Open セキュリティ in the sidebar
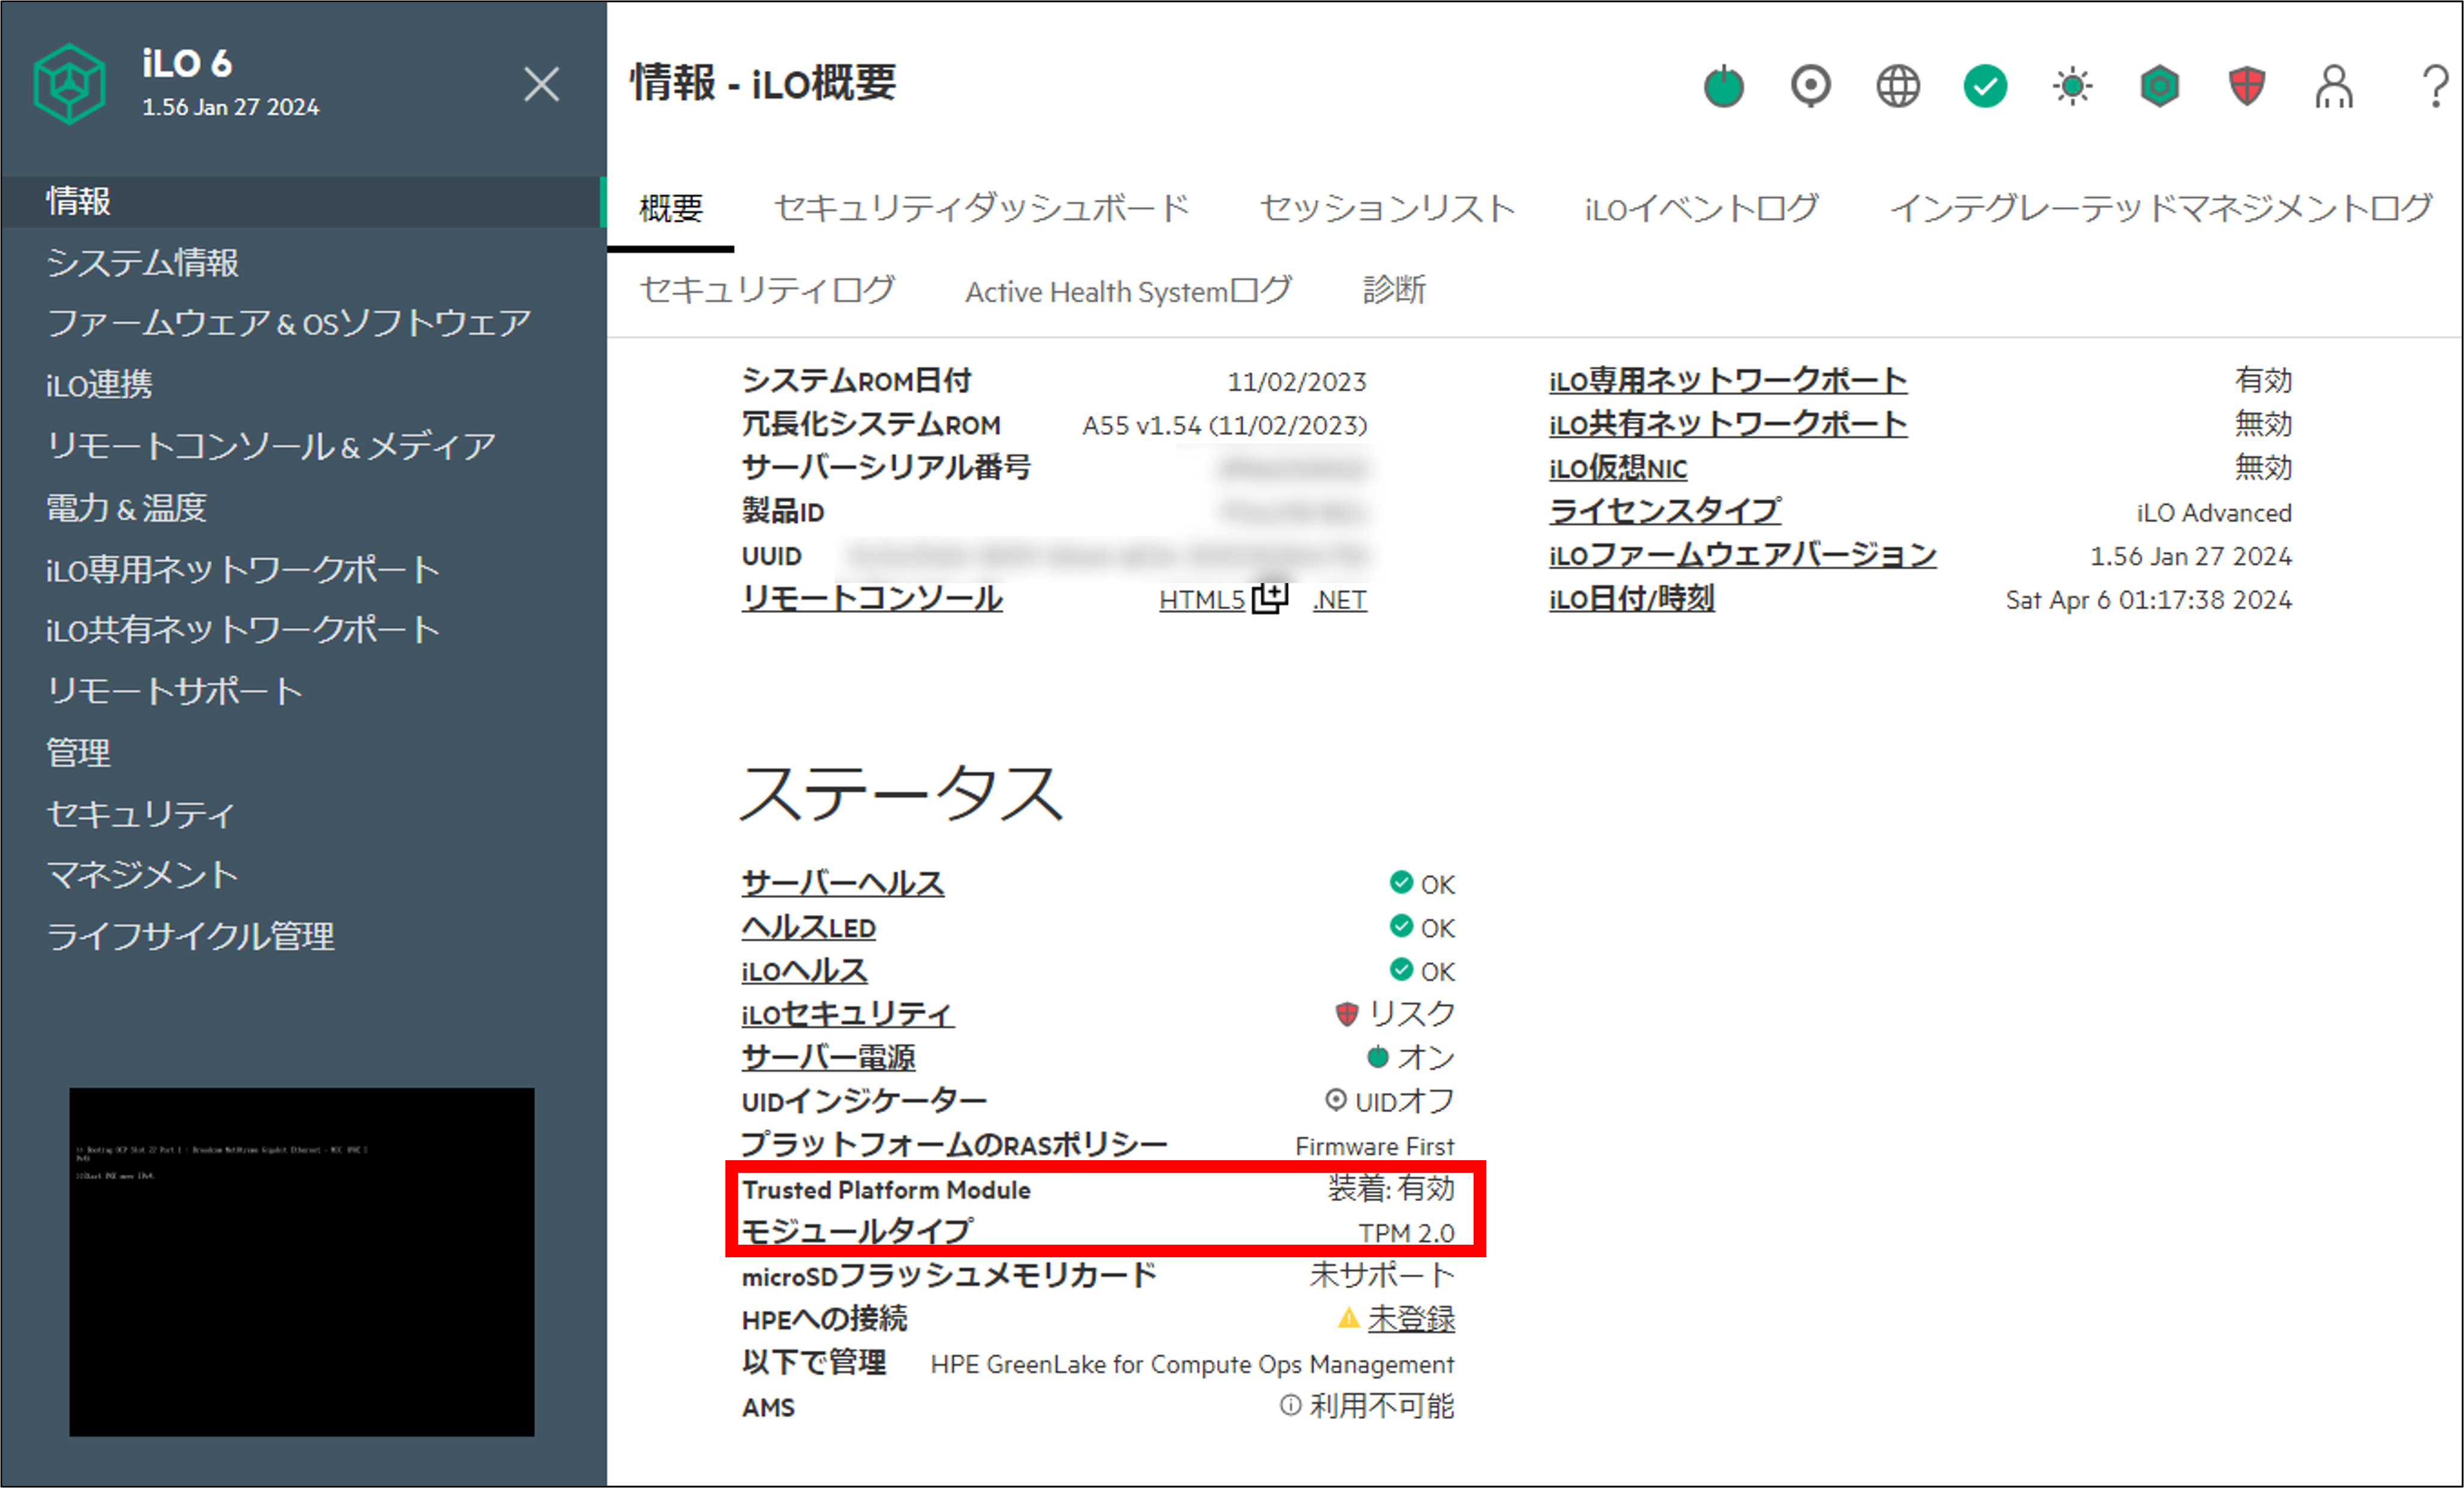2464x1488 pixels. (141, 814)
